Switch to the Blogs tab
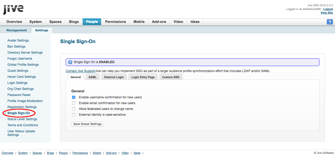The height and width of the screenshot is (157, 335). pyautogui.click(x=74, y=22)
